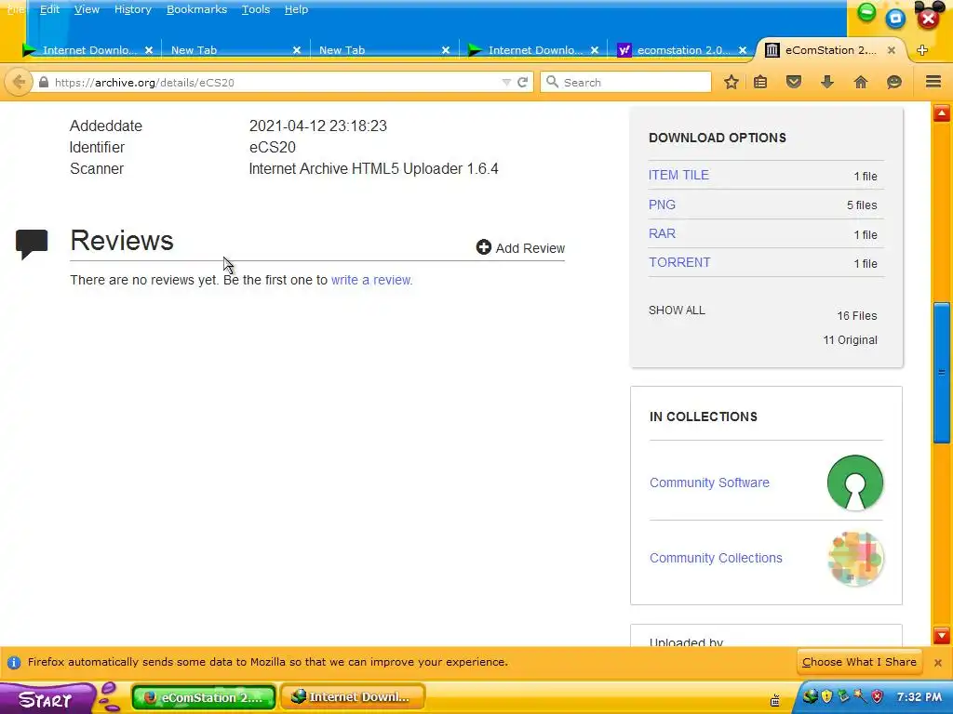This screenshot has height=714, width=953.
Task: Open a new tab with plus icon
Action: (x=922, y=50)
